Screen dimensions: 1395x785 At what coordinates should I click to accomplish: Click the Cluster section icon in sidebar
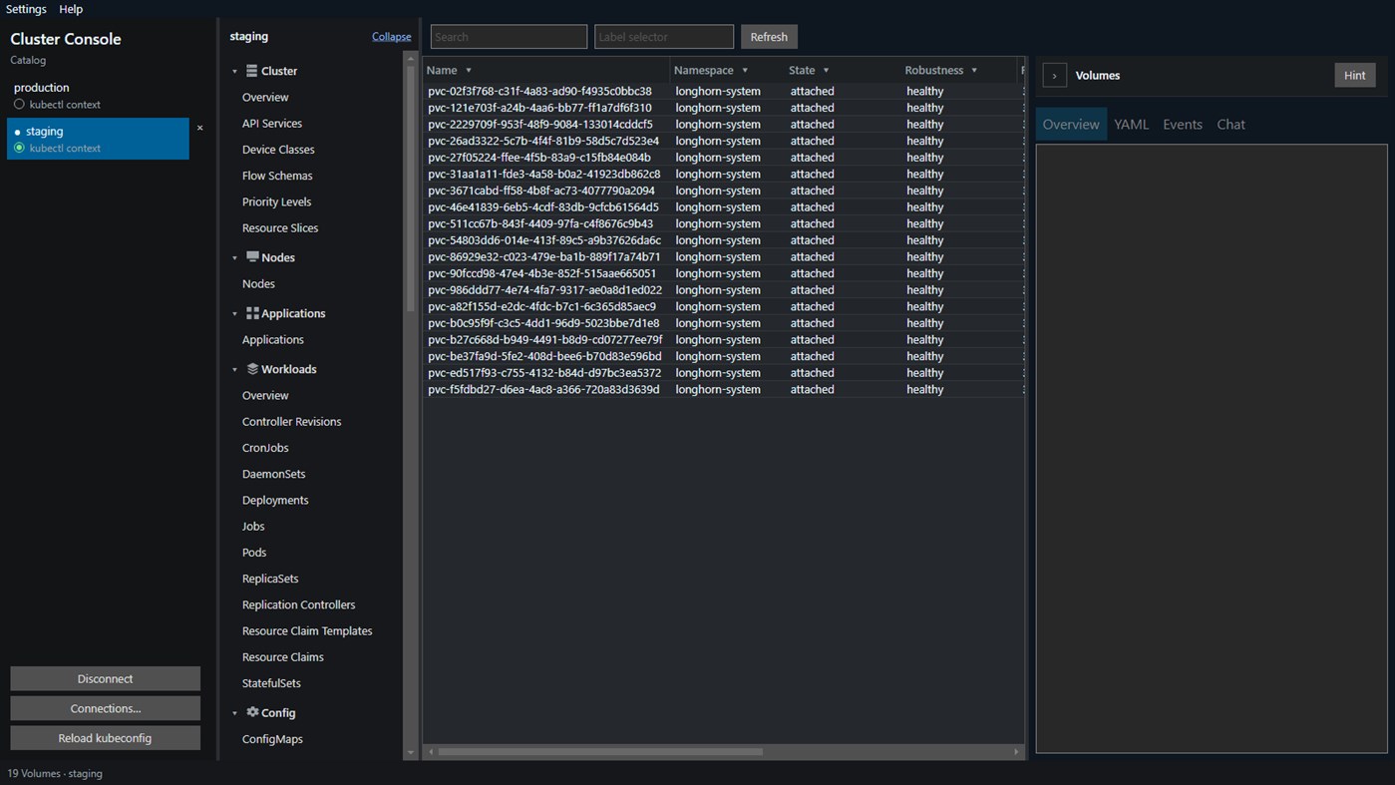[x=252, y=71]
